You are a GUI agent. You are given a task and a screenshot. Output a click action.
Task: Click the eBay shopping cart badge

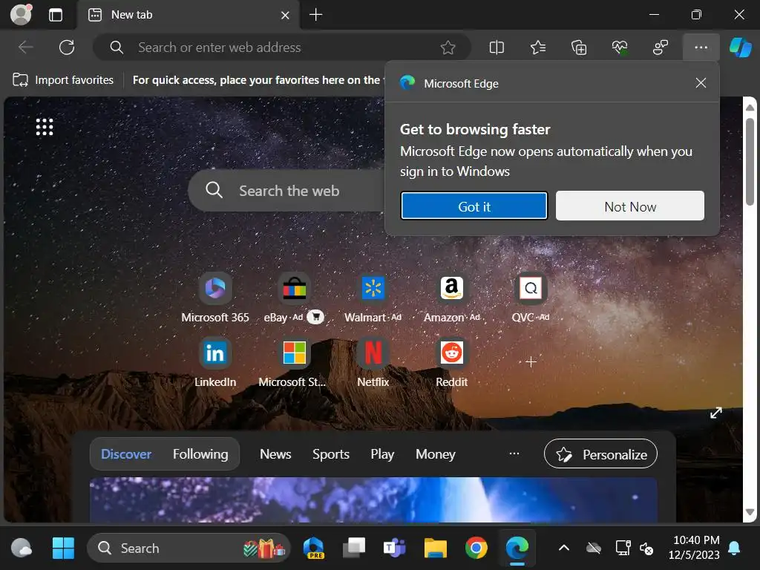(315, 317)
